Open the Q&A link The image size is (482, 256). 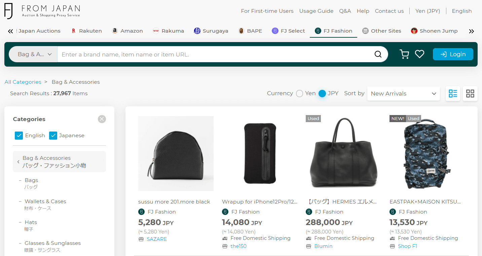[x=345, y=11]
